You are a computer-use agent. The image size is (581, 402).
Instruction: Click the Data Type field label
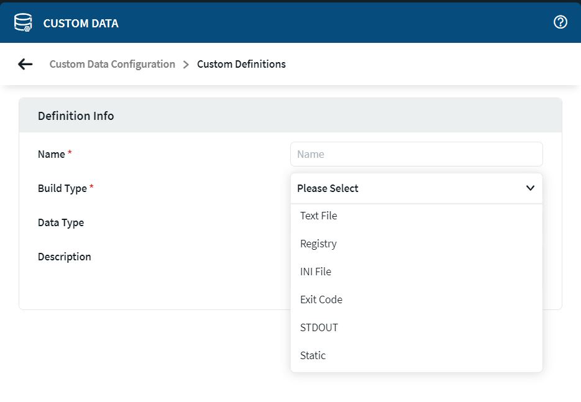click(x=61, y=222)
